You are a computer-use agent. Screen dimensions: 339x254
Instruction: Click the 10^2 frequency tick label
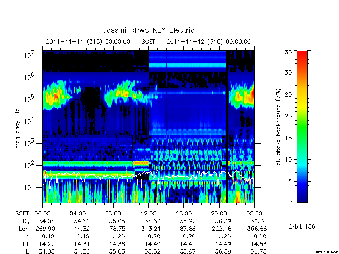30,165
